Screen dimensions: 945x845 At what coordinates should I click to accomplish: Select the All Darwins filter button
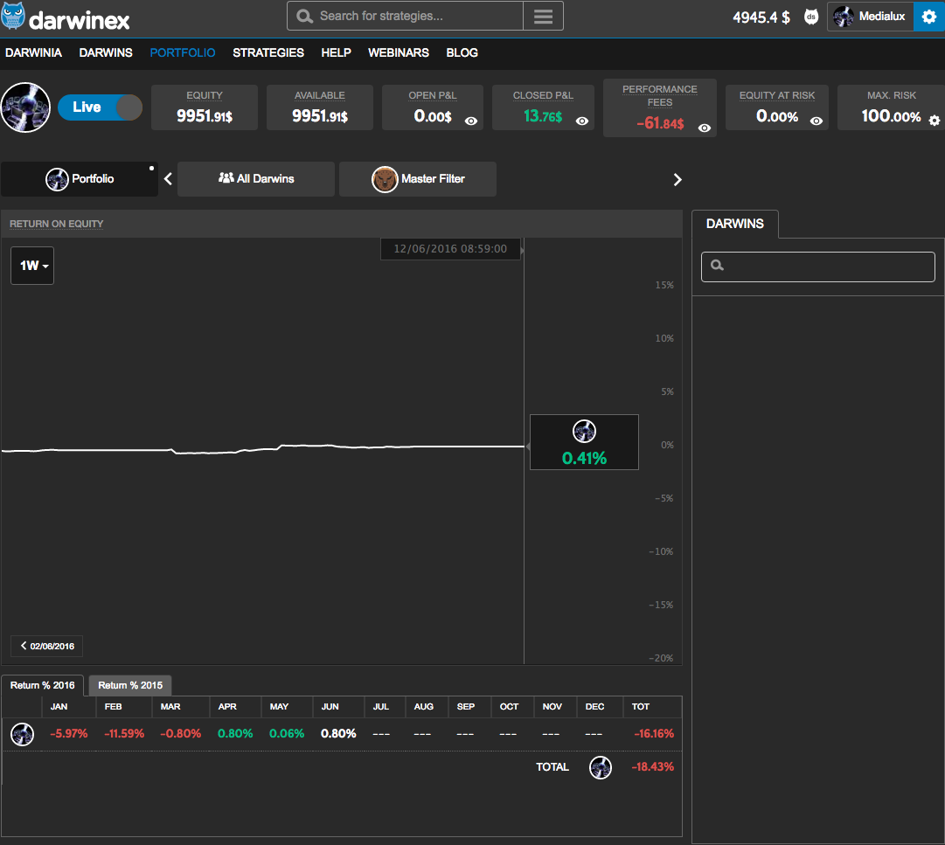point(256,179)
